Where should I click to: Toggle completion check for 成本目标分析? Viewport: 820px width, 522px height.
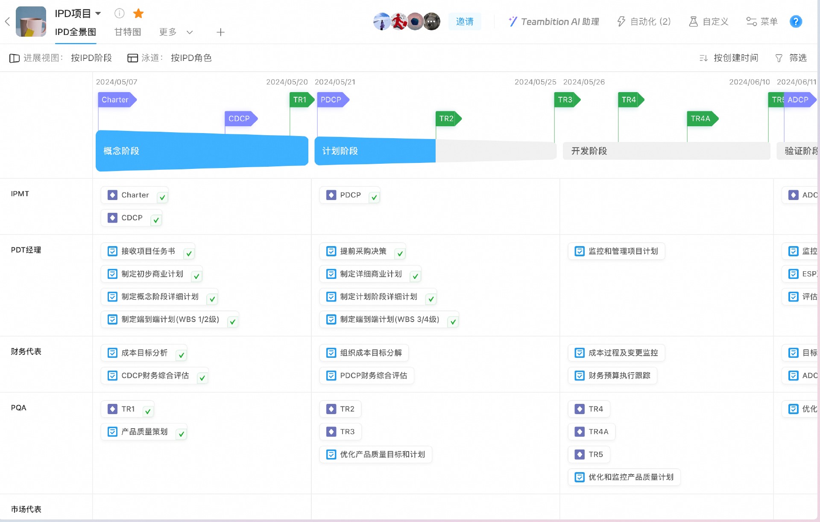[x=181, y=355]
